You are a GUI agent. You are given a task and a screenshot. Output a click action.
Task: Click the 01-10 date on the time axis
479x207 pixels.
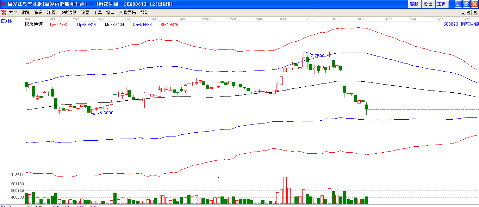click(x=128, y=19)
